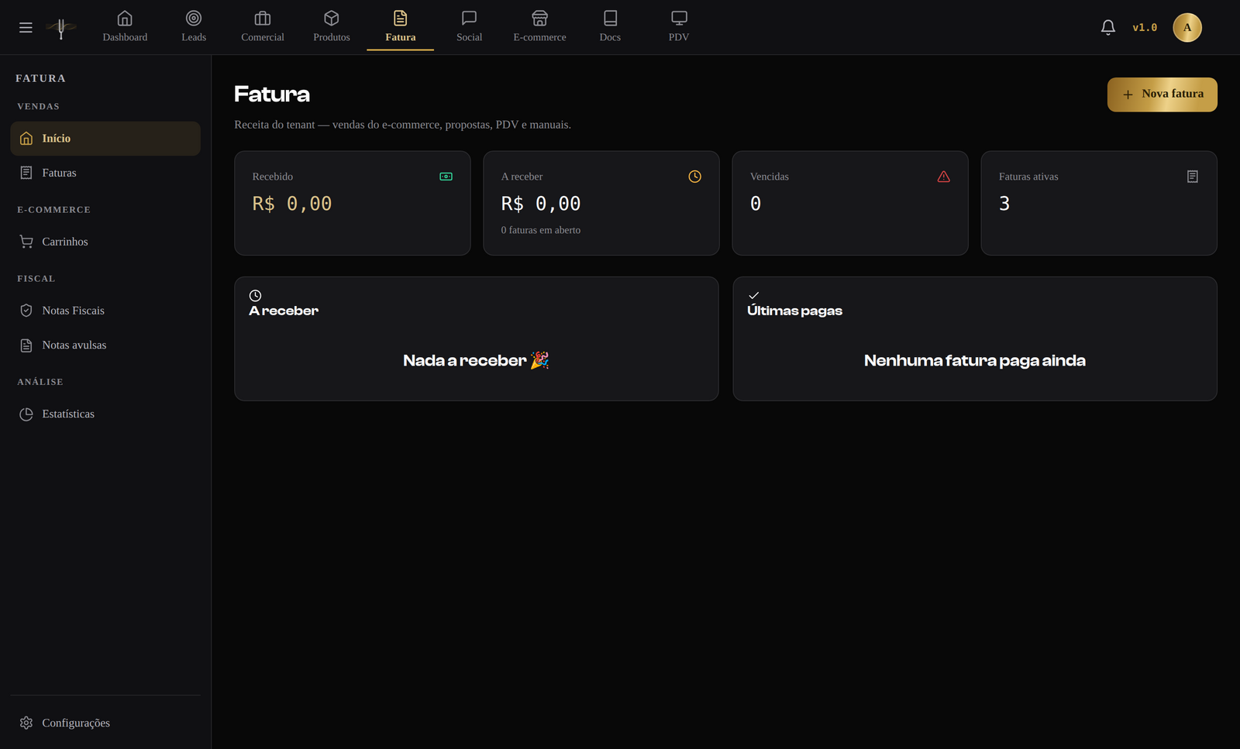Image resolution: width=1240 pixels, height=749 pixels.
Task: Click the Notas avulsas file icon
Action: [26, 345]
